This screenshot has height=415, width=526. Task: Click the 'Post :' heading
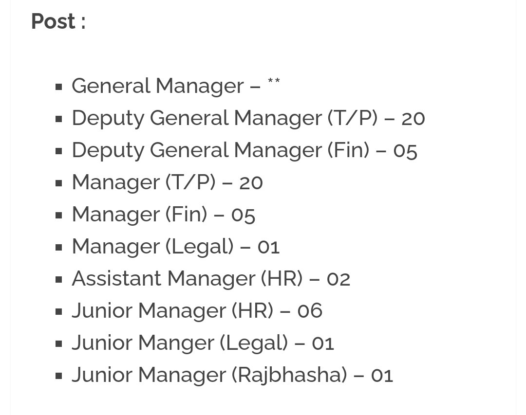(x=58, y=21)
